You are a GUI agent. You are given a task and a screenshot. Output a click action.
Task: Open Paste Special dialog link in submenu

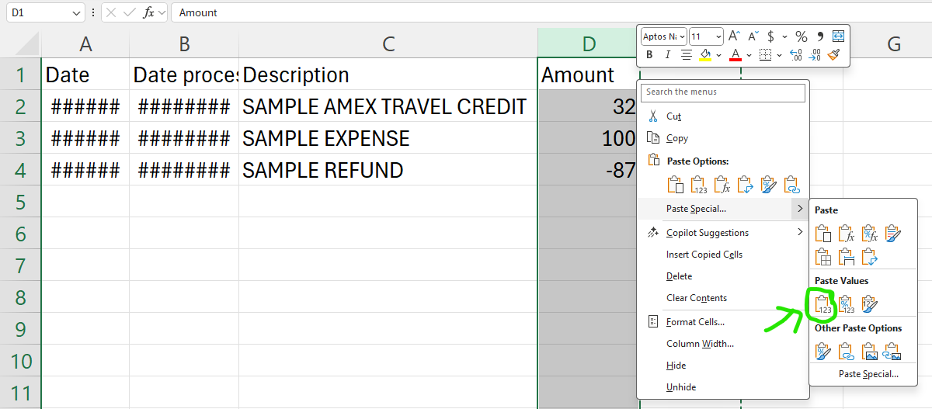868,374
